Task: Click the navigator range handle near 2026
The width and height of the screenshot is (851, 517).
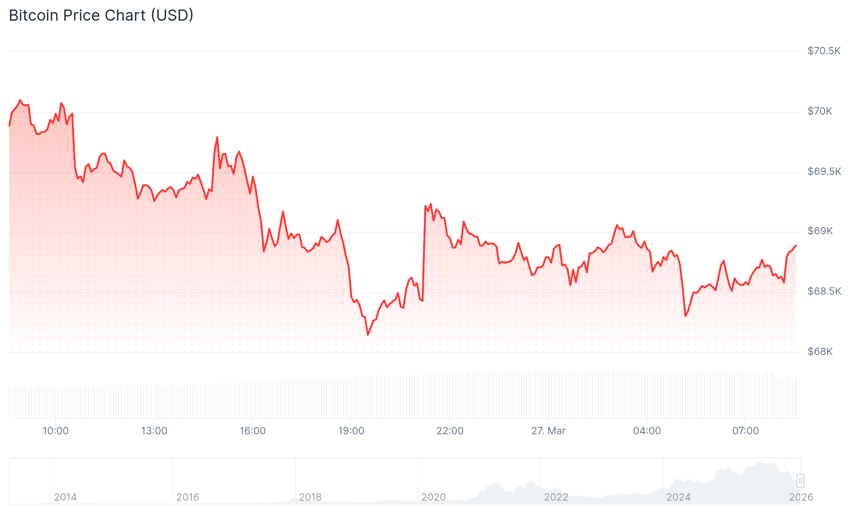Action: click(x=801, y=480)
